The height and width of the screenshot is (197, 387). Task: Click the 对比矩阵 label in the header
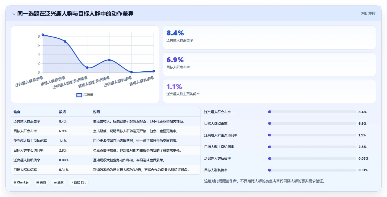click(x=368, y=13)
